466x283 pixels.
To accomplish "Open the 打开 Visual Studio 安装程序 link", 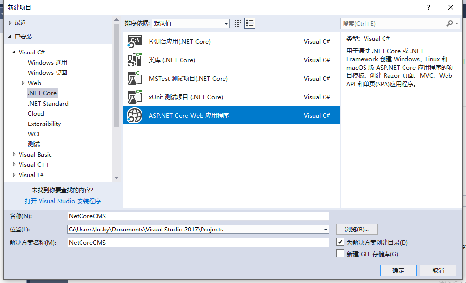I will pos(63,201).
